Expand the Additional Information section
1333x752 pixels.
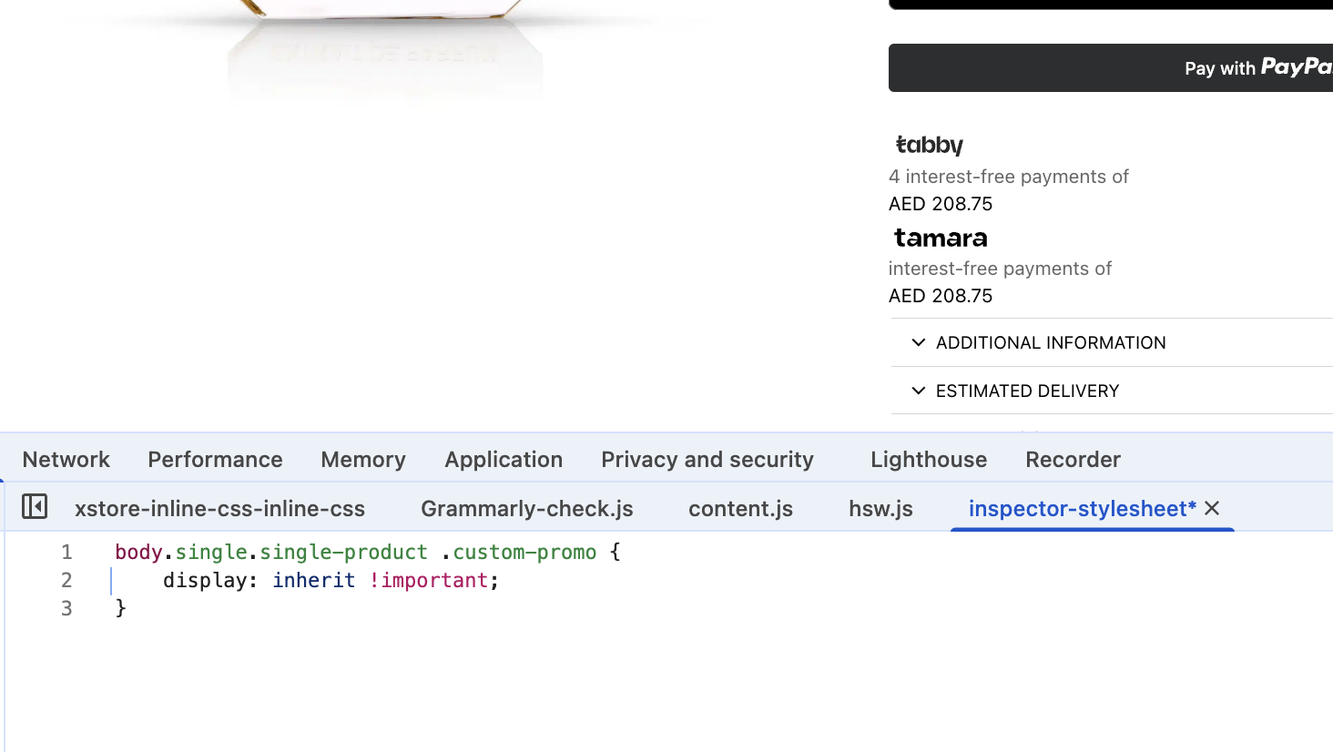(1050, 343)
